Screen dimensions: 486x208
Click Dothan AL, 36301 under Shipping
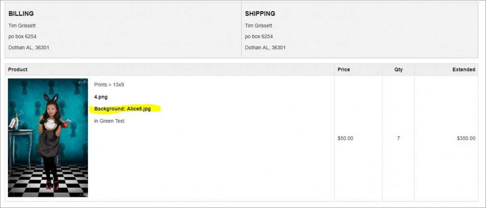[265, 48]
